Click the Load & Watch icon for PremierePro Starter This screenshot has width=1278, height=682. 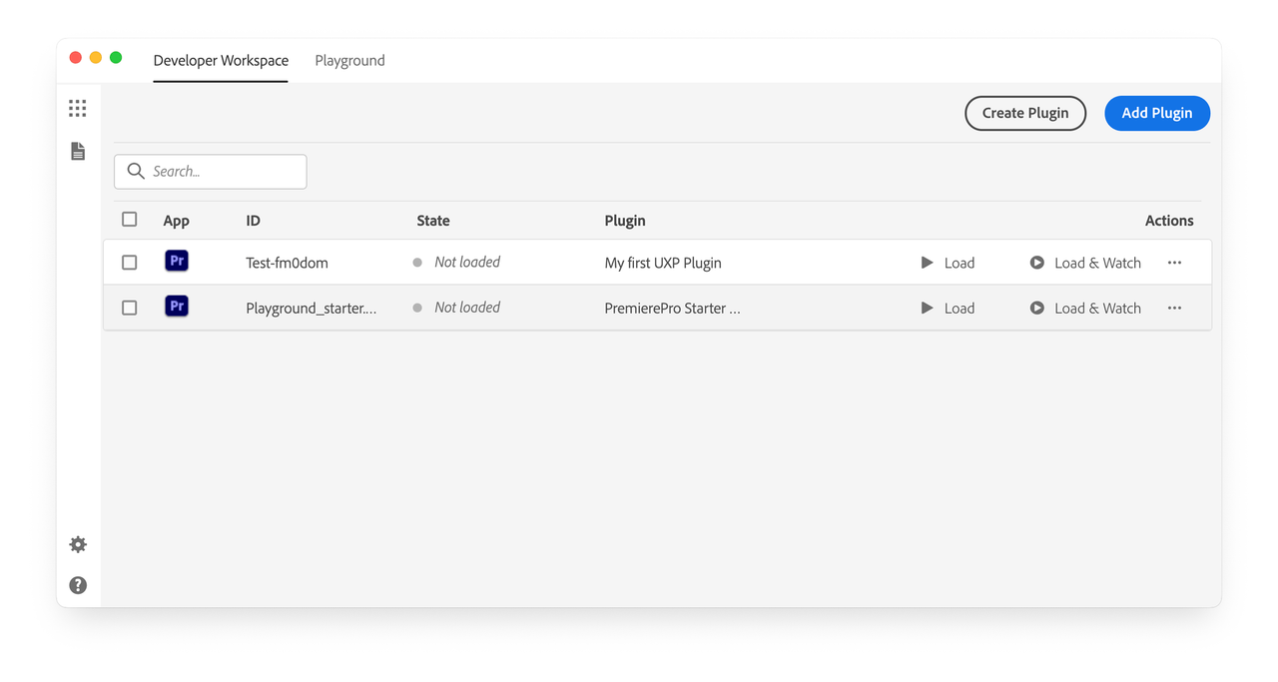pos(1037,308)
